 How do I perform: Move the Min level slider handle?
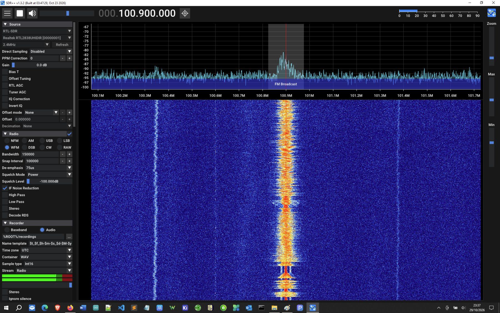(491, 143)
